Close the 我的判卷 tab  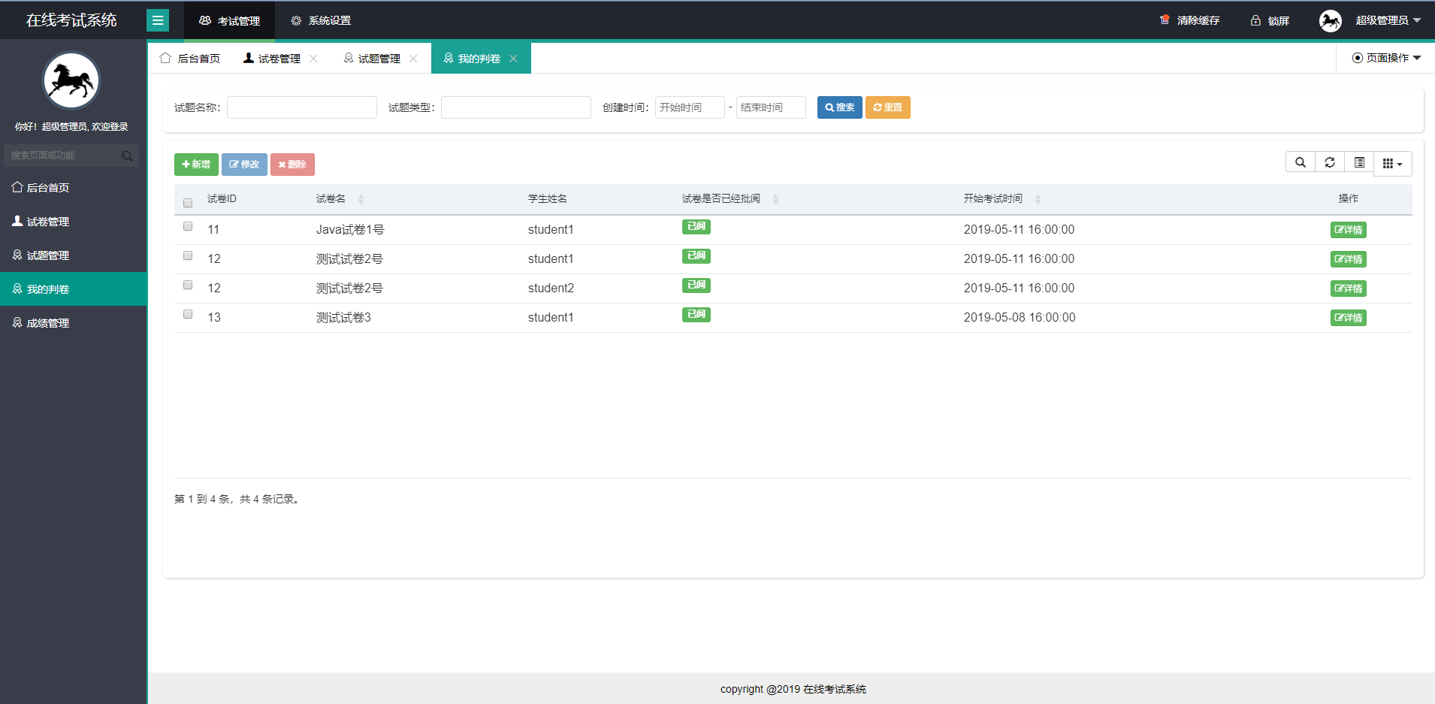coord(513,59)
